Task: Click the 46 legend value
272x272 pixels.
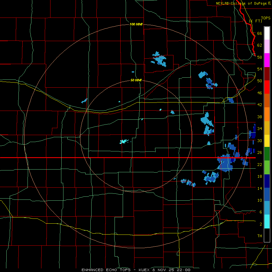Action: [x=260, y=93]
